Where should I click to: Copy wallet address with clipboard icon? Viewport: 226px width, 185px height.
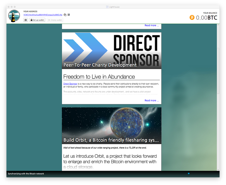(65, 15)
